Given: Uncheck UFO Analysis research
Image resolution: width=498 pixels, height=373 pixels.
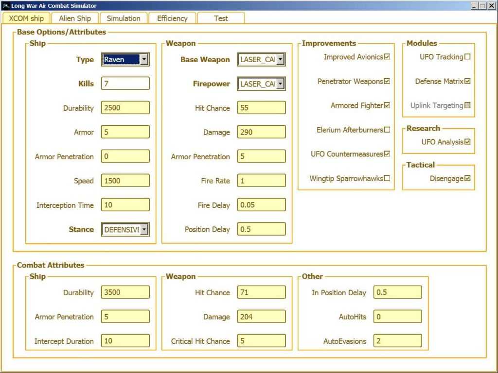Looking at the screenshot, I should (467, 142).
